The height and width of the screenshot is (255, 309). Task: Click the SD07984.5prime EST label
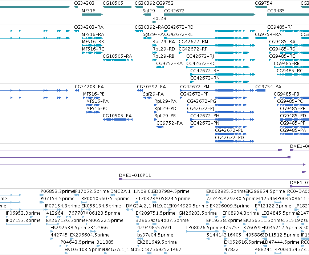171,191
